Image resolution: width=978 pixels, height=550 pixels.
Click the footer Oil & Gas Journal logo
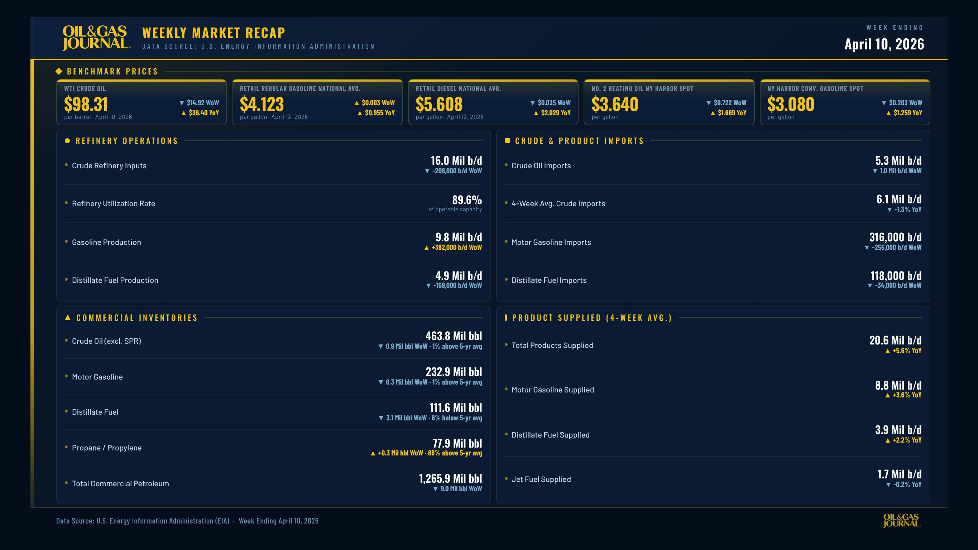(901, 520)
